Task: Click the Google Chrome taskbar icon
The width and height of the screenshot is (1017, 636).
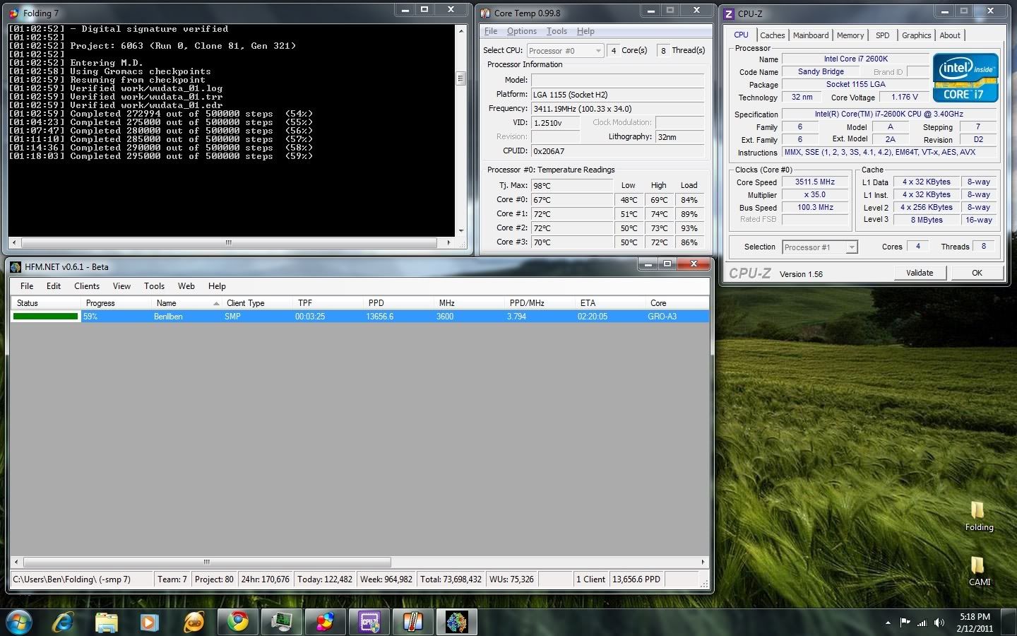Action: (238, 622)
